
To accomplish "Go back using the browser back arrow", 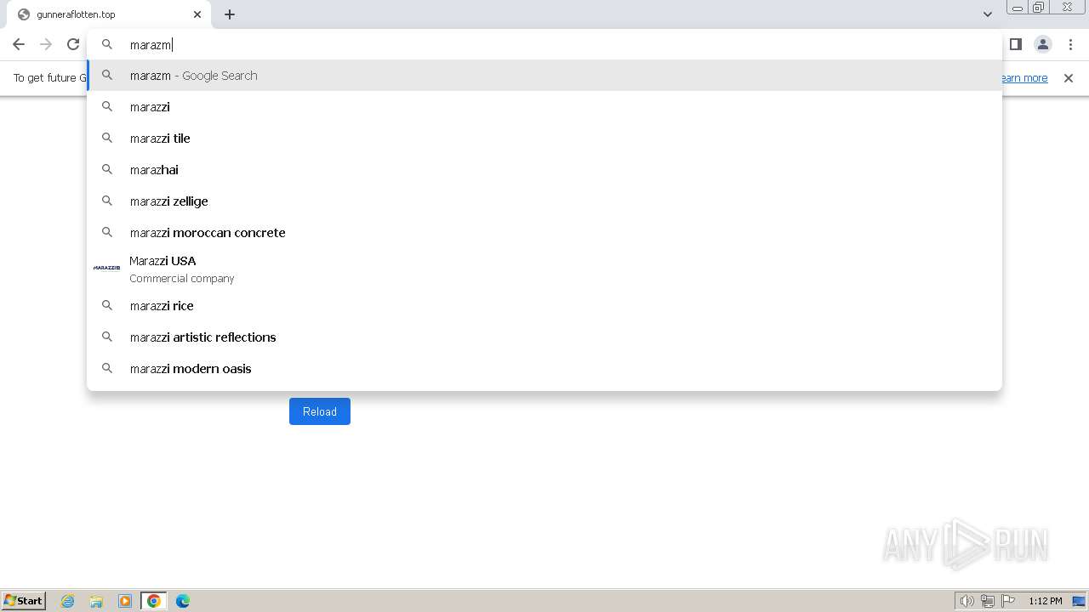I will (x=19, y=44).
